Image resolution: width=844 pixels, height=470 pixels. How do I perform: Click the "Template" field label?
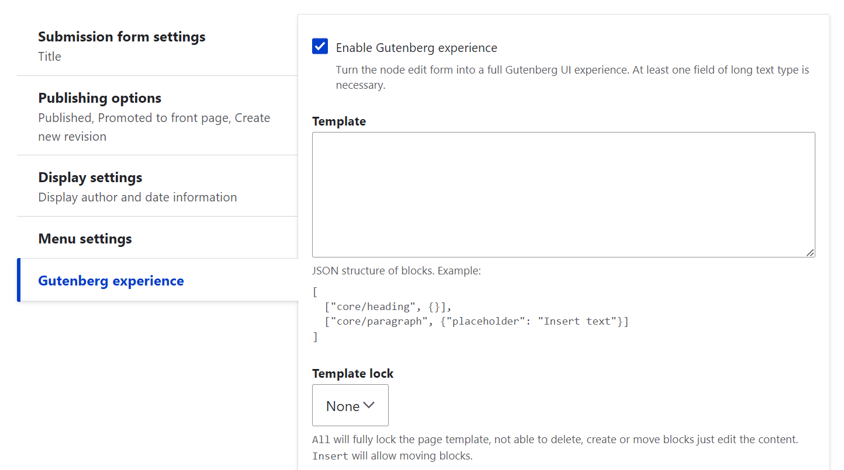coord(339,121)
